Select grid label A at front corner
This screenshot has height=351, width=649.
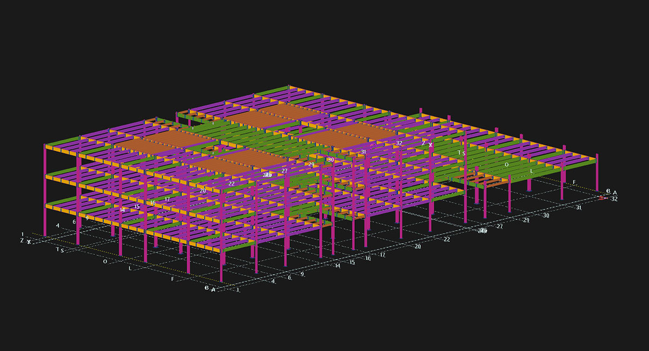tap(213, 290)
